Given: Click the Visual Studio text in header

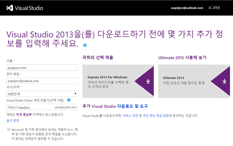Looking at the screenshot, I should coord(29,8).
